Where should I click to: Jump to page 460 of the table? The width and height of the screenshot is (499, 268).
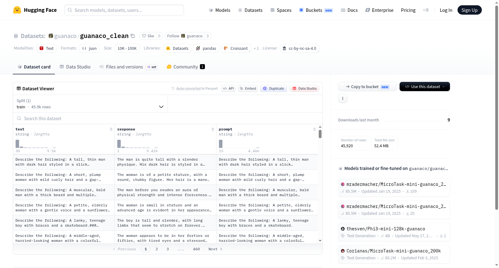[x=196, y=249]
